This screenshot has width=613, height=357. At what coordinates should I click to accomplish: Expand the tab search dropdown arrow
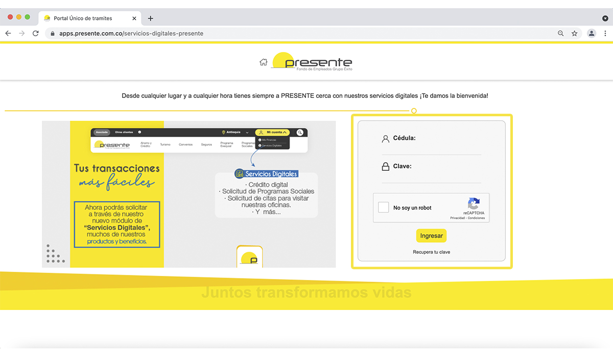click(x=605, y=18)
